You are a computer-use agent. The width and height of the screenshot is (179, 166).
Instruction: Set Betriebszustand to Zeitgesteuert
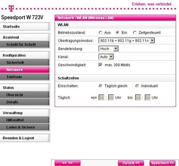pos(135,32)
